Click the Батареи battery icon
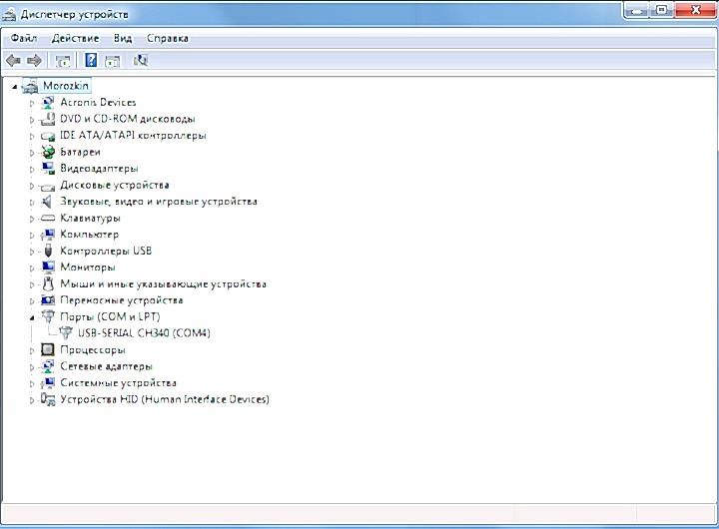 click(x=48, y=152)
